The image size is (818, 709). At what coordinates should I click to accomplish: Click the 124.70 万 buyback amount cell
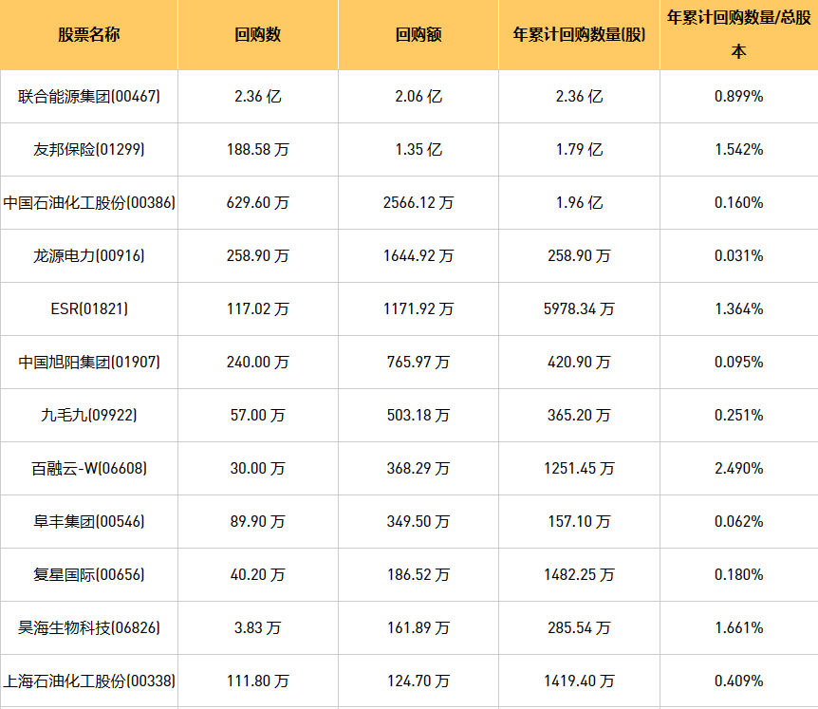tap(418, 681)
